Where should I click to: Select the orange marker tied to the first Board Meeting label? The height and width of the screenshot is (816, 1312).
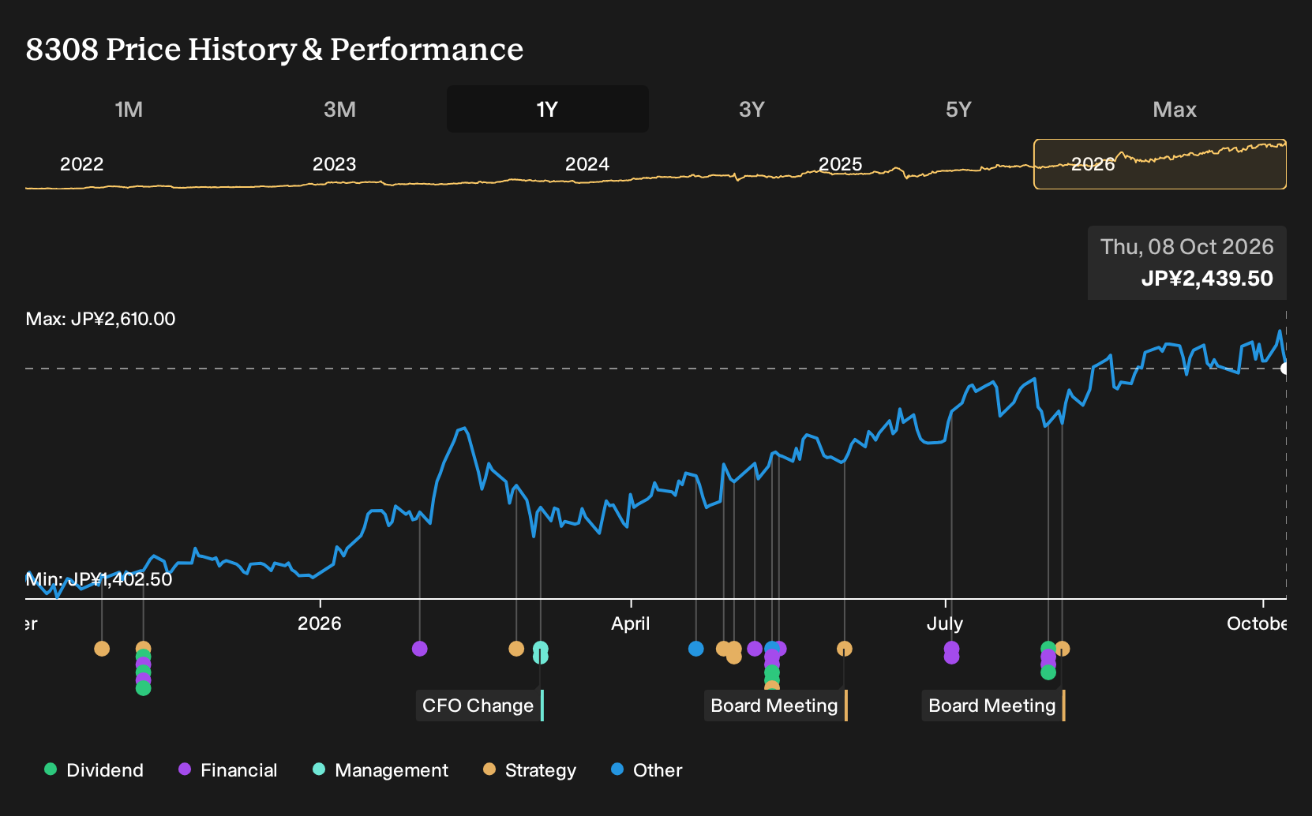tap(845, 649)
